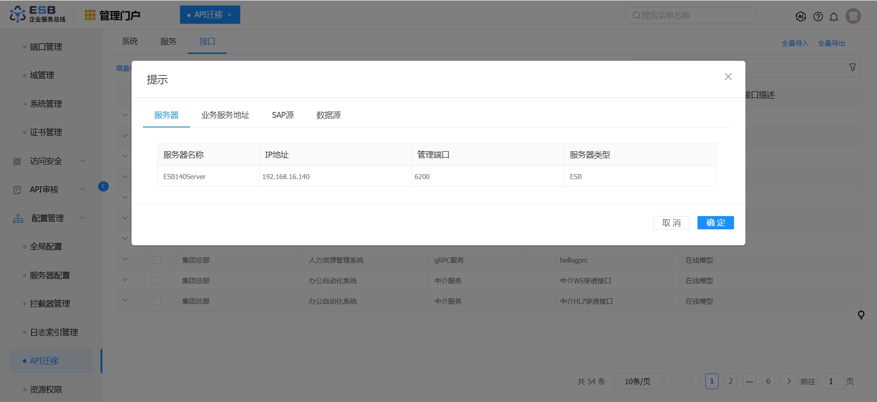Click the user avatar icon

853,16
